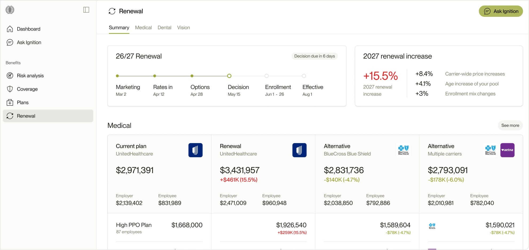
Task: Click the High PPO Plan row label
Action: tap(134, 225)
